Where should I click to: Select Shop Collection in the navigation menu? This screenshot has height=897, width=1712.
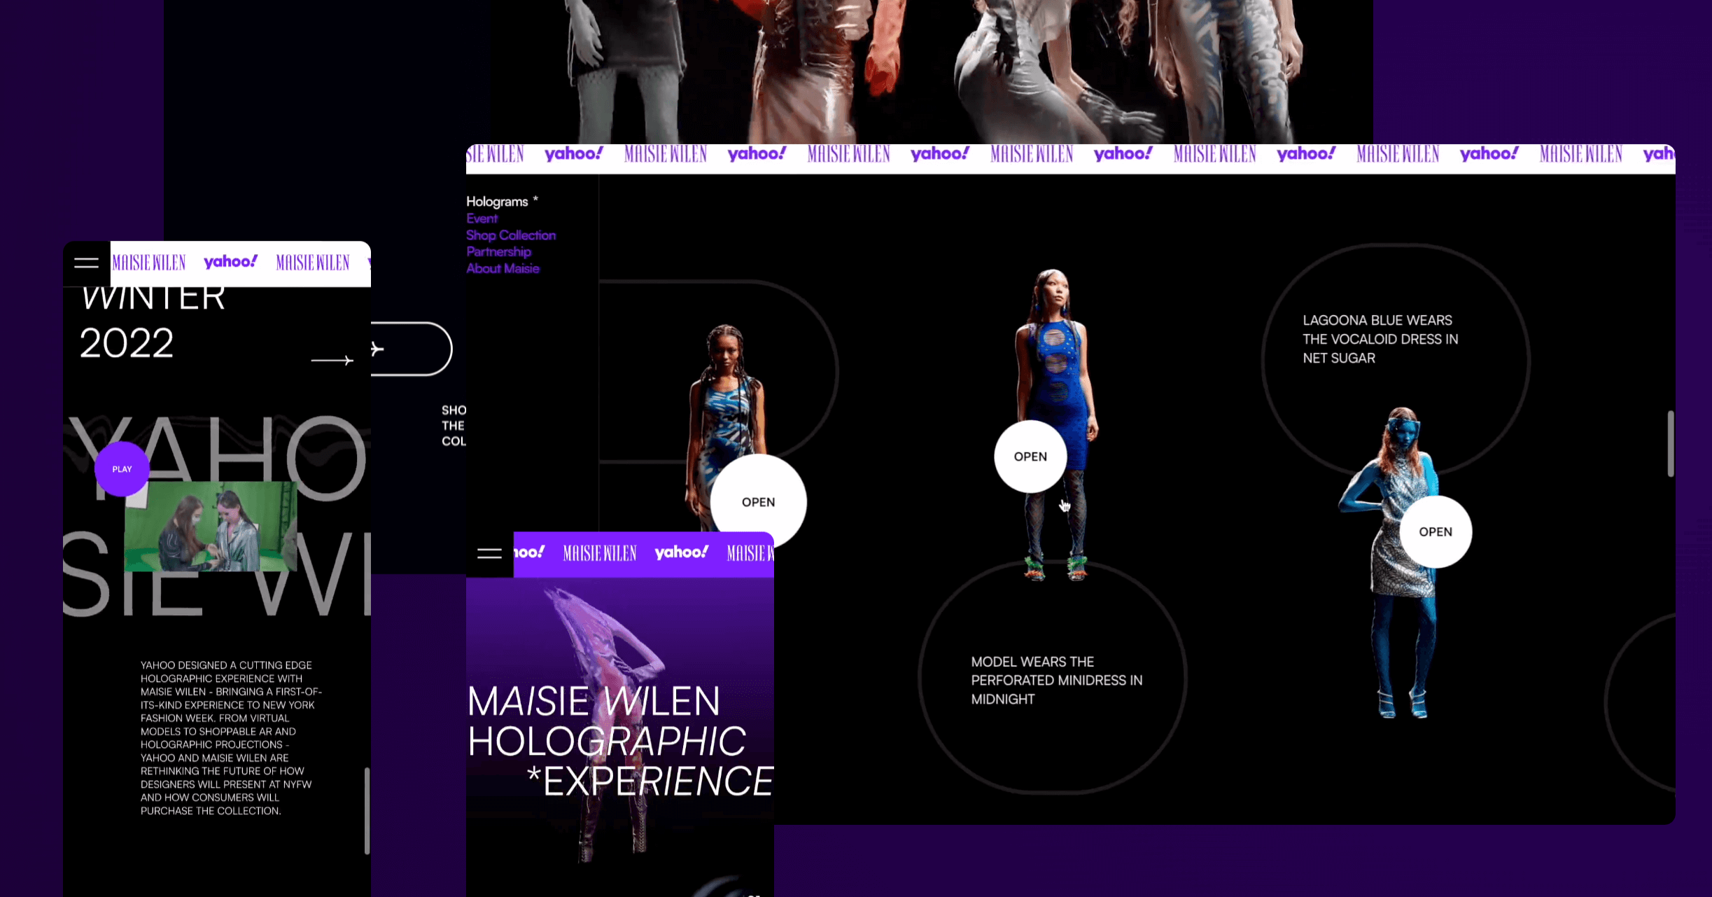(x=511, y=235)
